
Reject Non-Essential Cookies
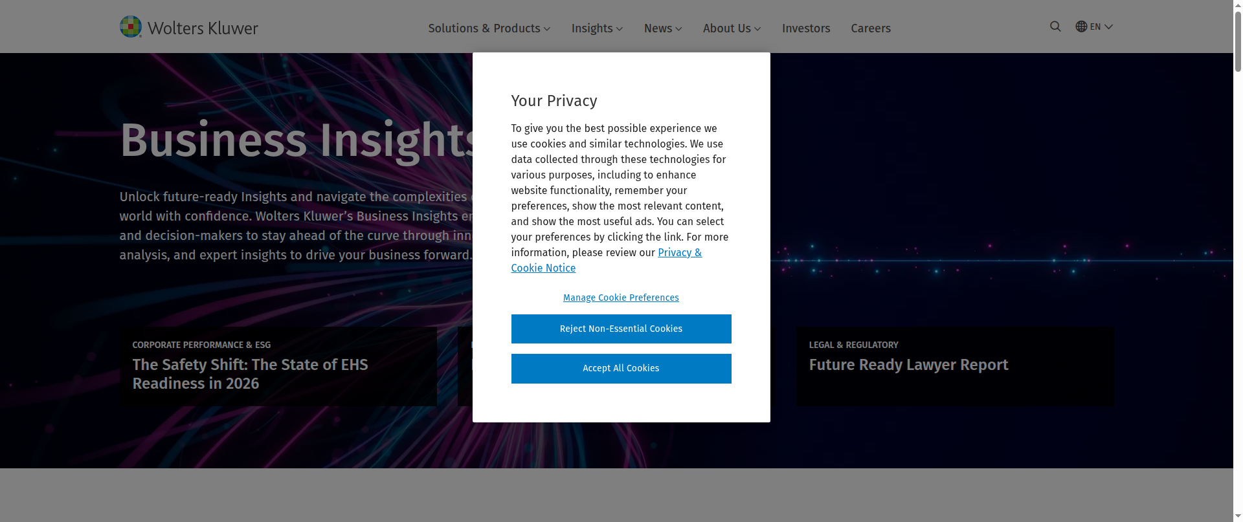coord(621,329)
